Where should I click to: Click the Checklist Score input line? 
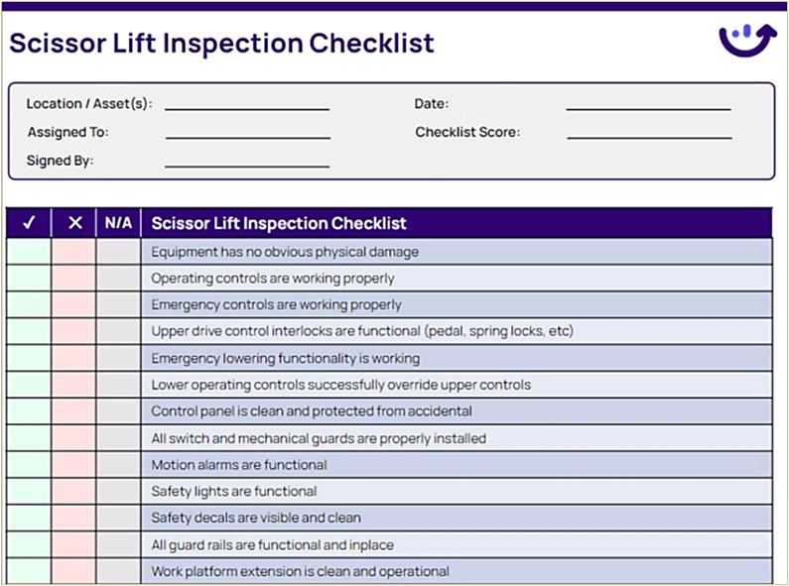click(648, 133)
